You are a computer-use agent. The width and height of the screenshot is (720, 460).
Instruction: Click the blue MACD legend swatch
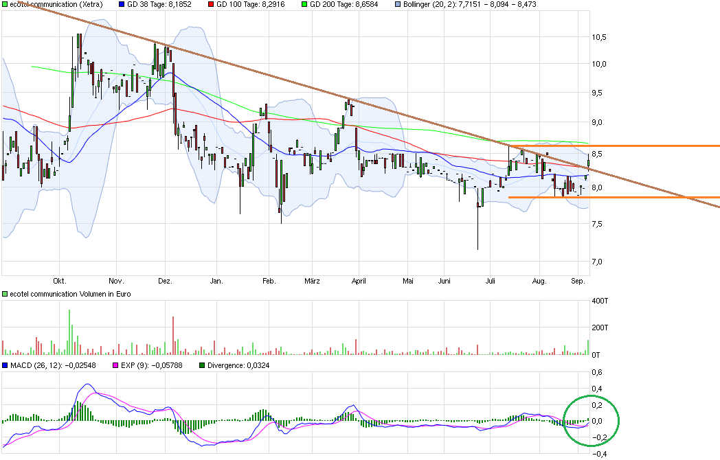(5, 365)
